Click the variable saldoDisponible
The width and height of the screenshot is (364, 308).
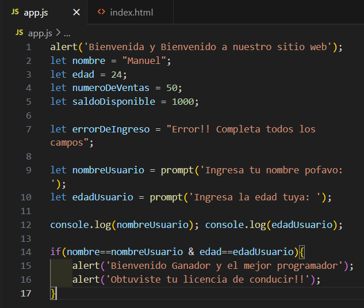coord(114,102)
